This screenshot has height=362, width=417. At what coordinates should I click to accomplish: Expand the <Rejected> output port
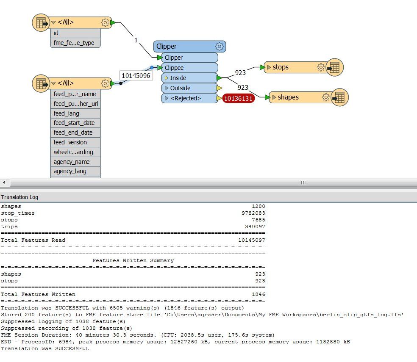pyautogui.click(x=167, y=98)
